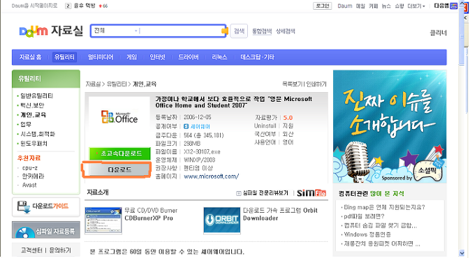Hit the 검색 search button

pos(239,31)
